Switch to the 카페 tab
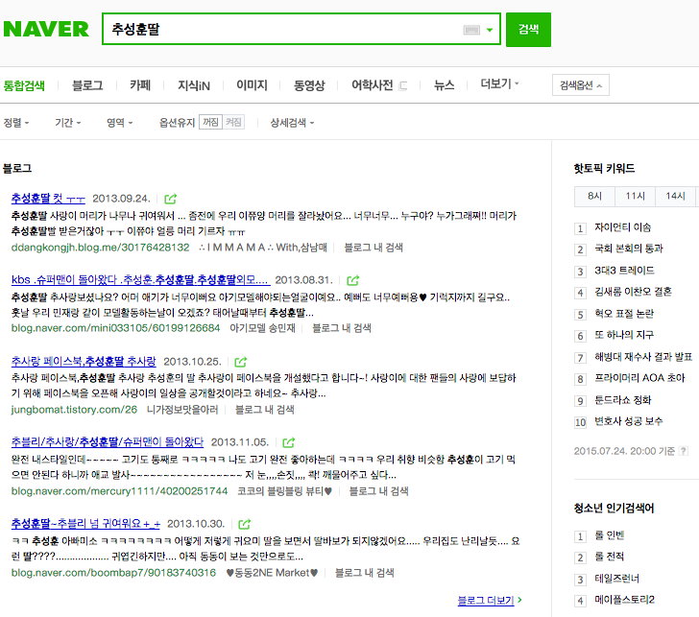This screenshot has height=617, width=699. tap(140, 85)
